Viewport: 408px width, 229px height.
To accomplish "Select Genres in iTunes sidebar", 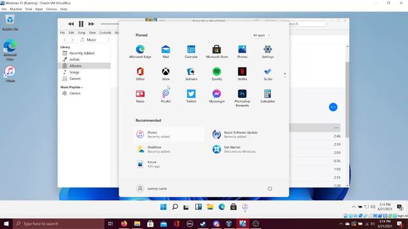I will coord(84,79).
